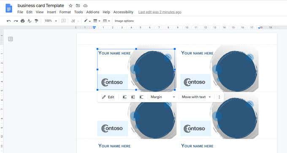Open the document outline icon
This screenshot has width=287, height=153.
coord(11,39)
